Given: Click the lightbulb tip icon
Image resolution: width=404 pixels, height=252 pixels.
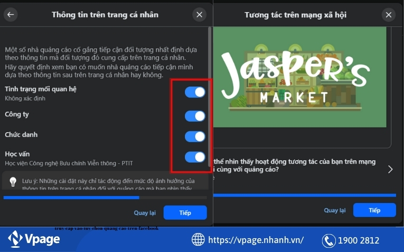Looking at the screenshot, I should [13, 181].
